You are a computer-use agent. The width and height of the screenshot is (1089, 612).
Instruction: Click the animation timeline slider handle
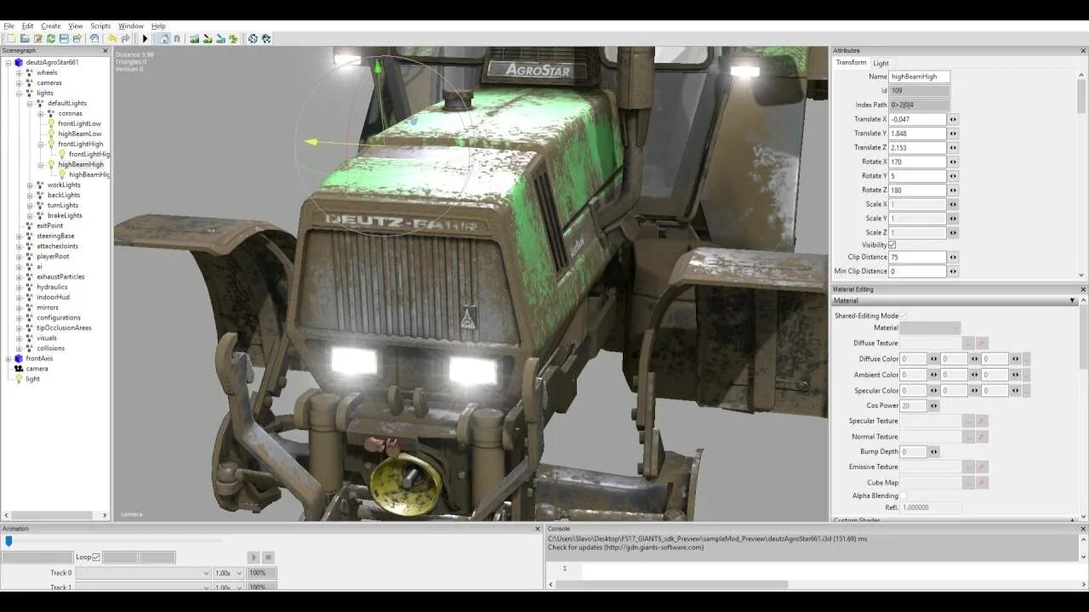point(9,541)
